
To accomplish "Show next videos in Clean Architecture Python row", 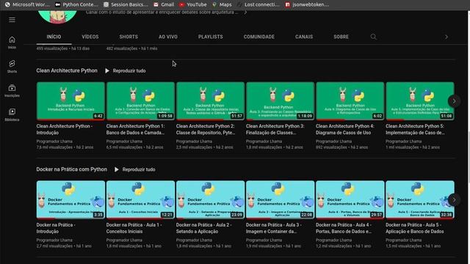I will pos(454,101).
